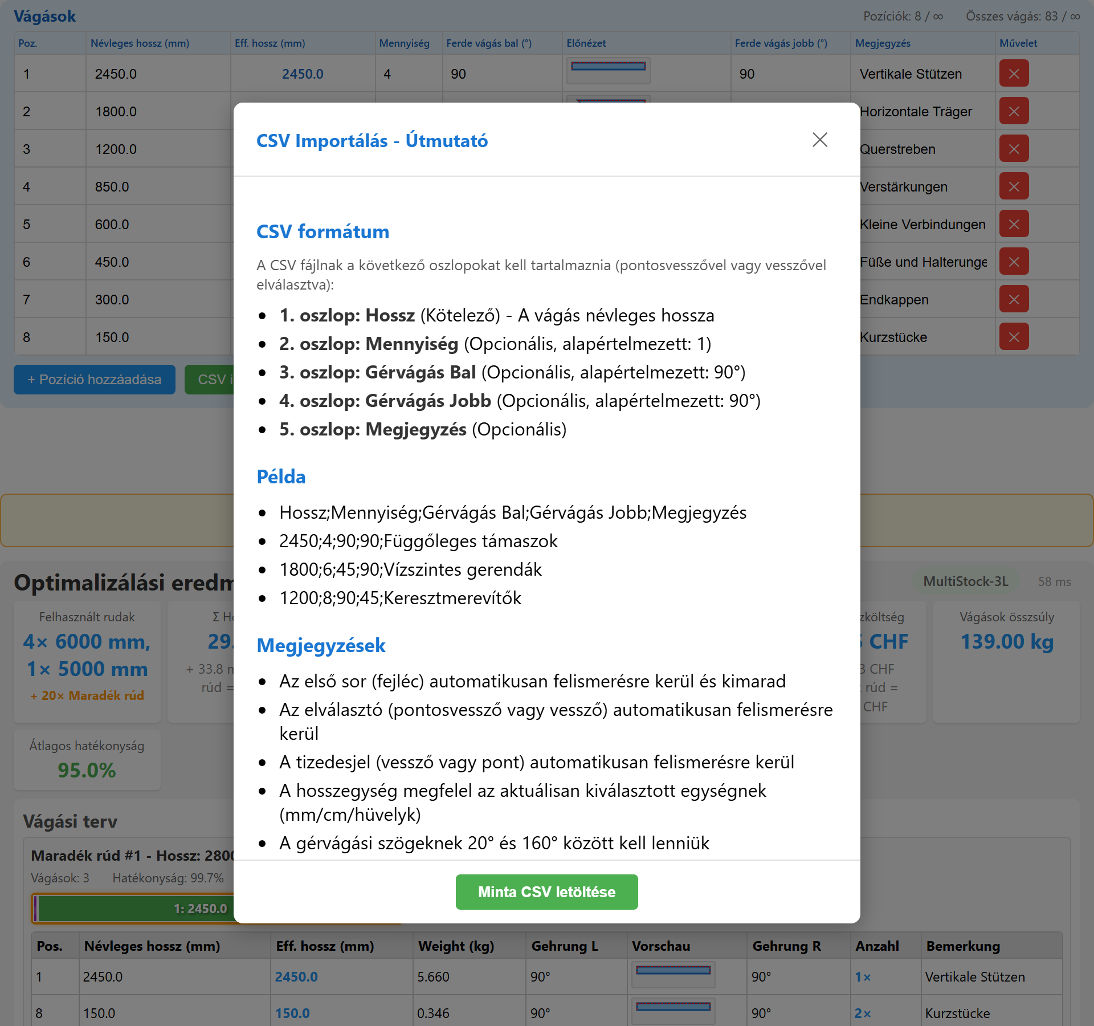Edit the Querstreben note field
This screenshot has height=1026, width=1094.
(x=926, y=149)
